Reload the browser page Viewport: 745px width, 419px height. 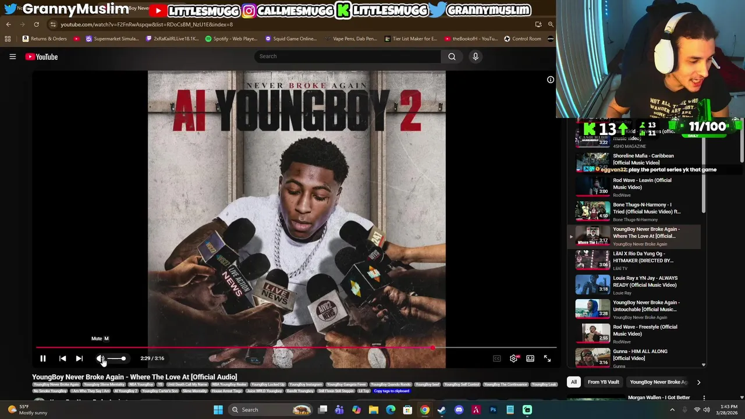point(36,24)
